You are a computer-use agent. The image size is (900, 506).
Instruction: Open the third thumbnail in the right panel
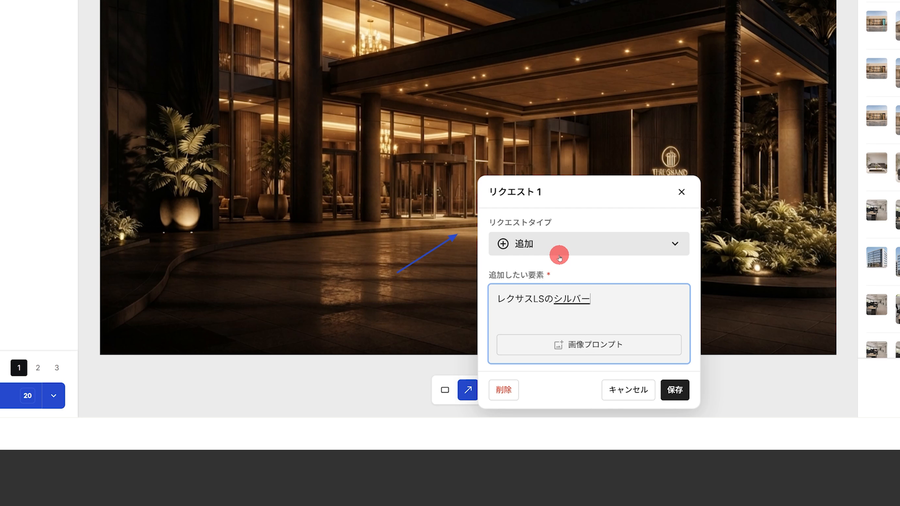876,116
